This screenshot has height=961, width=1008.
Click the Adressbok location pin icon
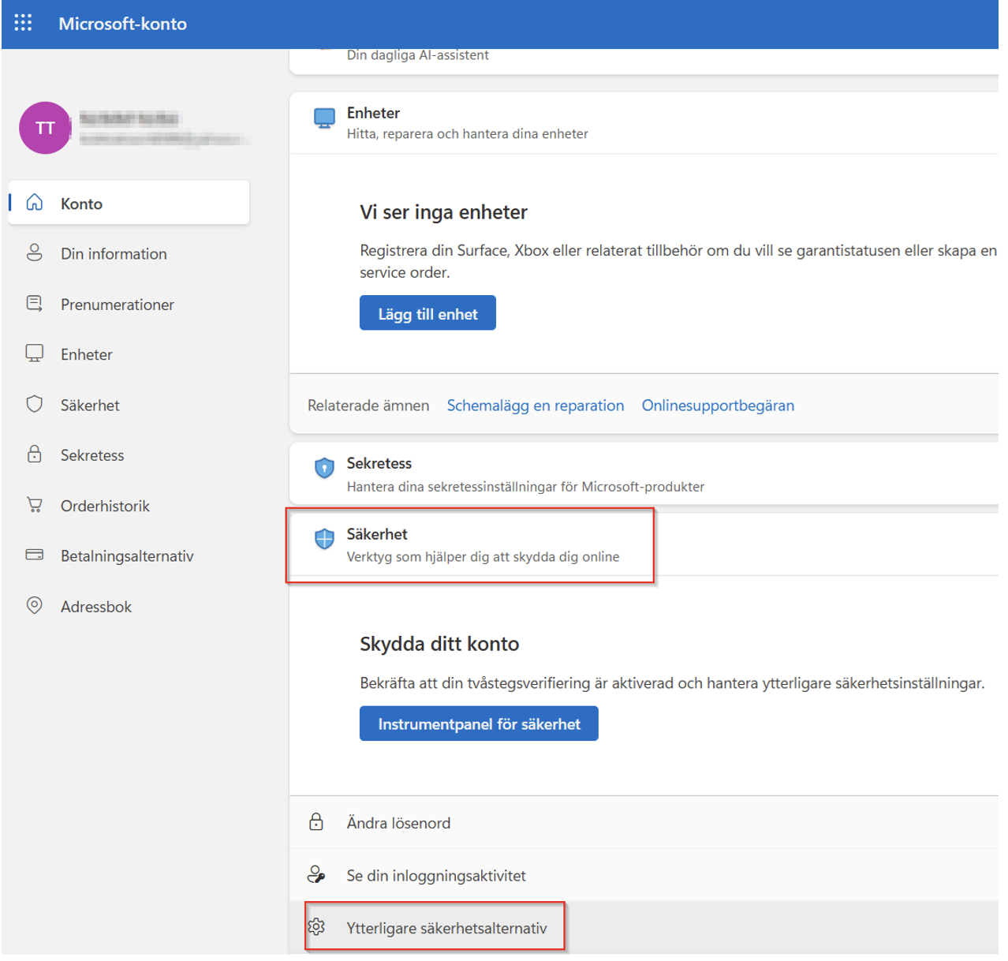pos(35,606)
